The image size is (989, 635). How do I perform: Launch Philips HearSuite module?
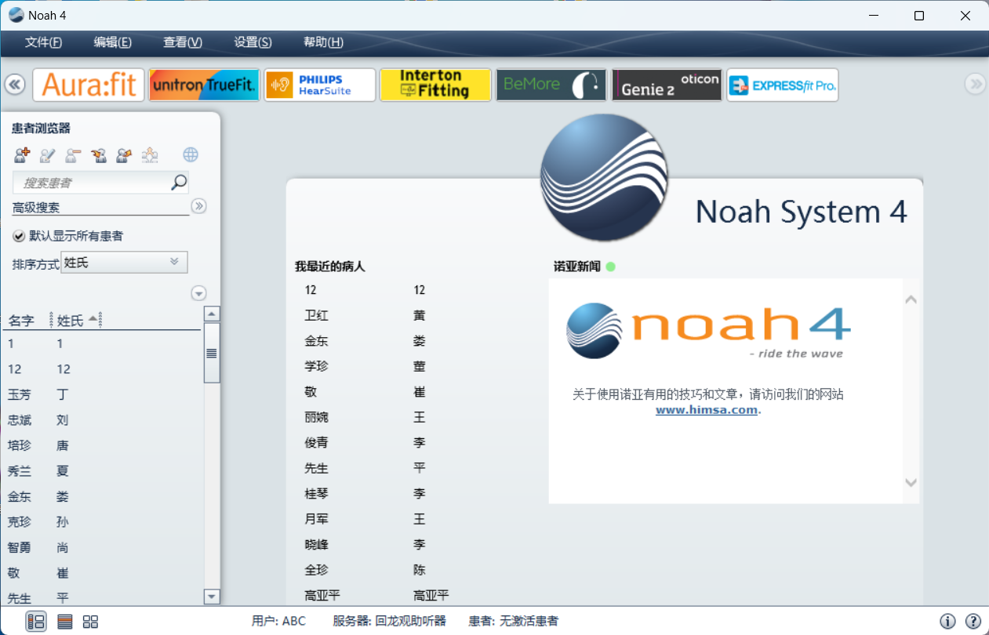[320, 85]
